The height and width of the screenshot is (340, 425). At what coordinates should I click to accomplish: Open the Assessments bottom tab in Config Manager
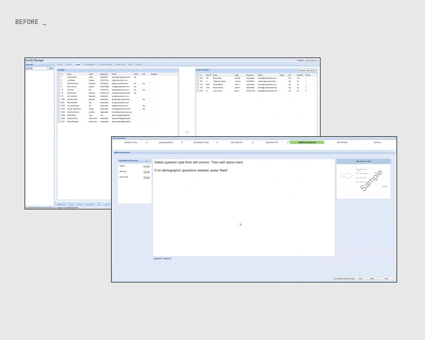(61, 204)
